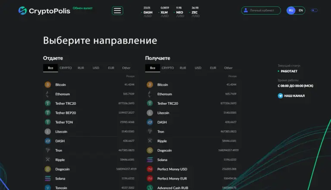Image resolution: width=331 pixels, height=190 pixels.
Task: Click Tether TRC20 icon in Получаете list
Action: pyautogui.click(x=150, y=103)
